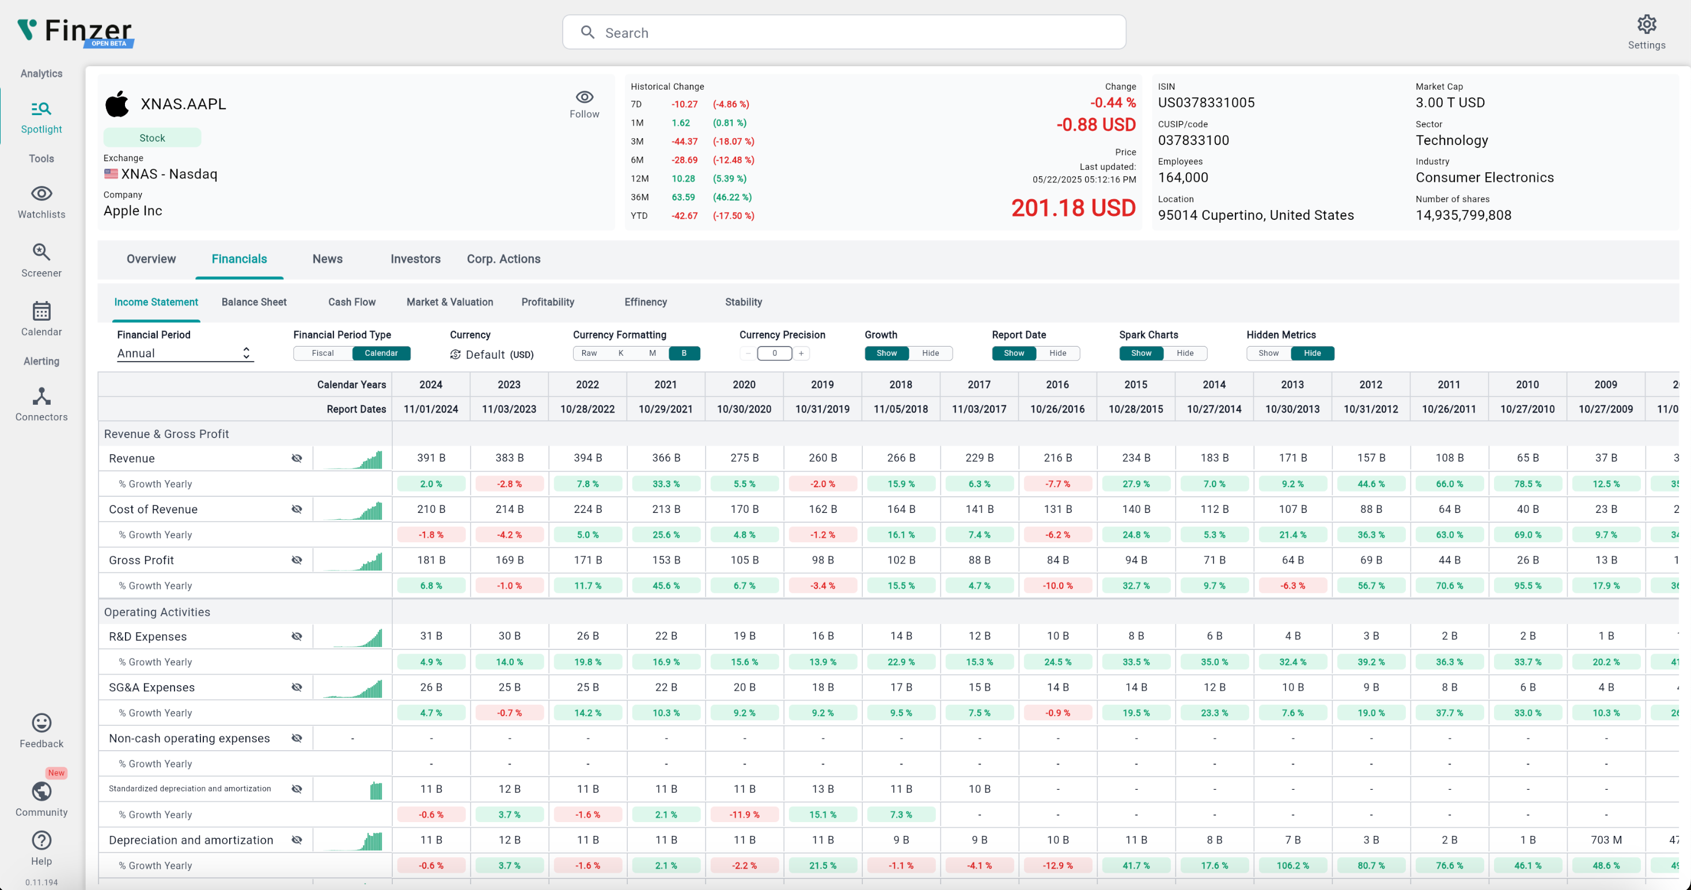This screenshot has width=1691, height=890.
Task: Open the Help question mark icon
Action: (41, 840)
